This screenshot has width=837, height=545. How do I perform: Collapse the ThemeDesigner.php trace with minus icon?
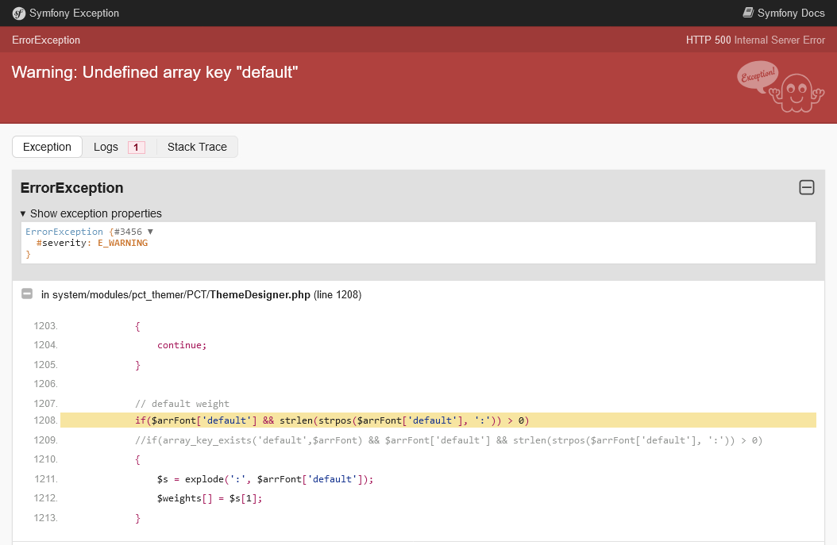coord(27,294)
